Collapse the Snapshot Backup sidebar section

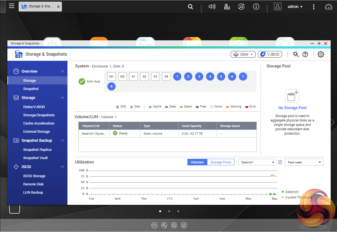[x=62, y=140]
